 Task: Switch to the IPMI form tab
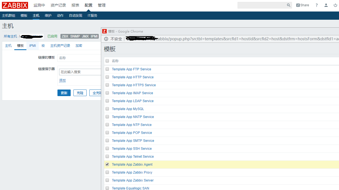33,46
